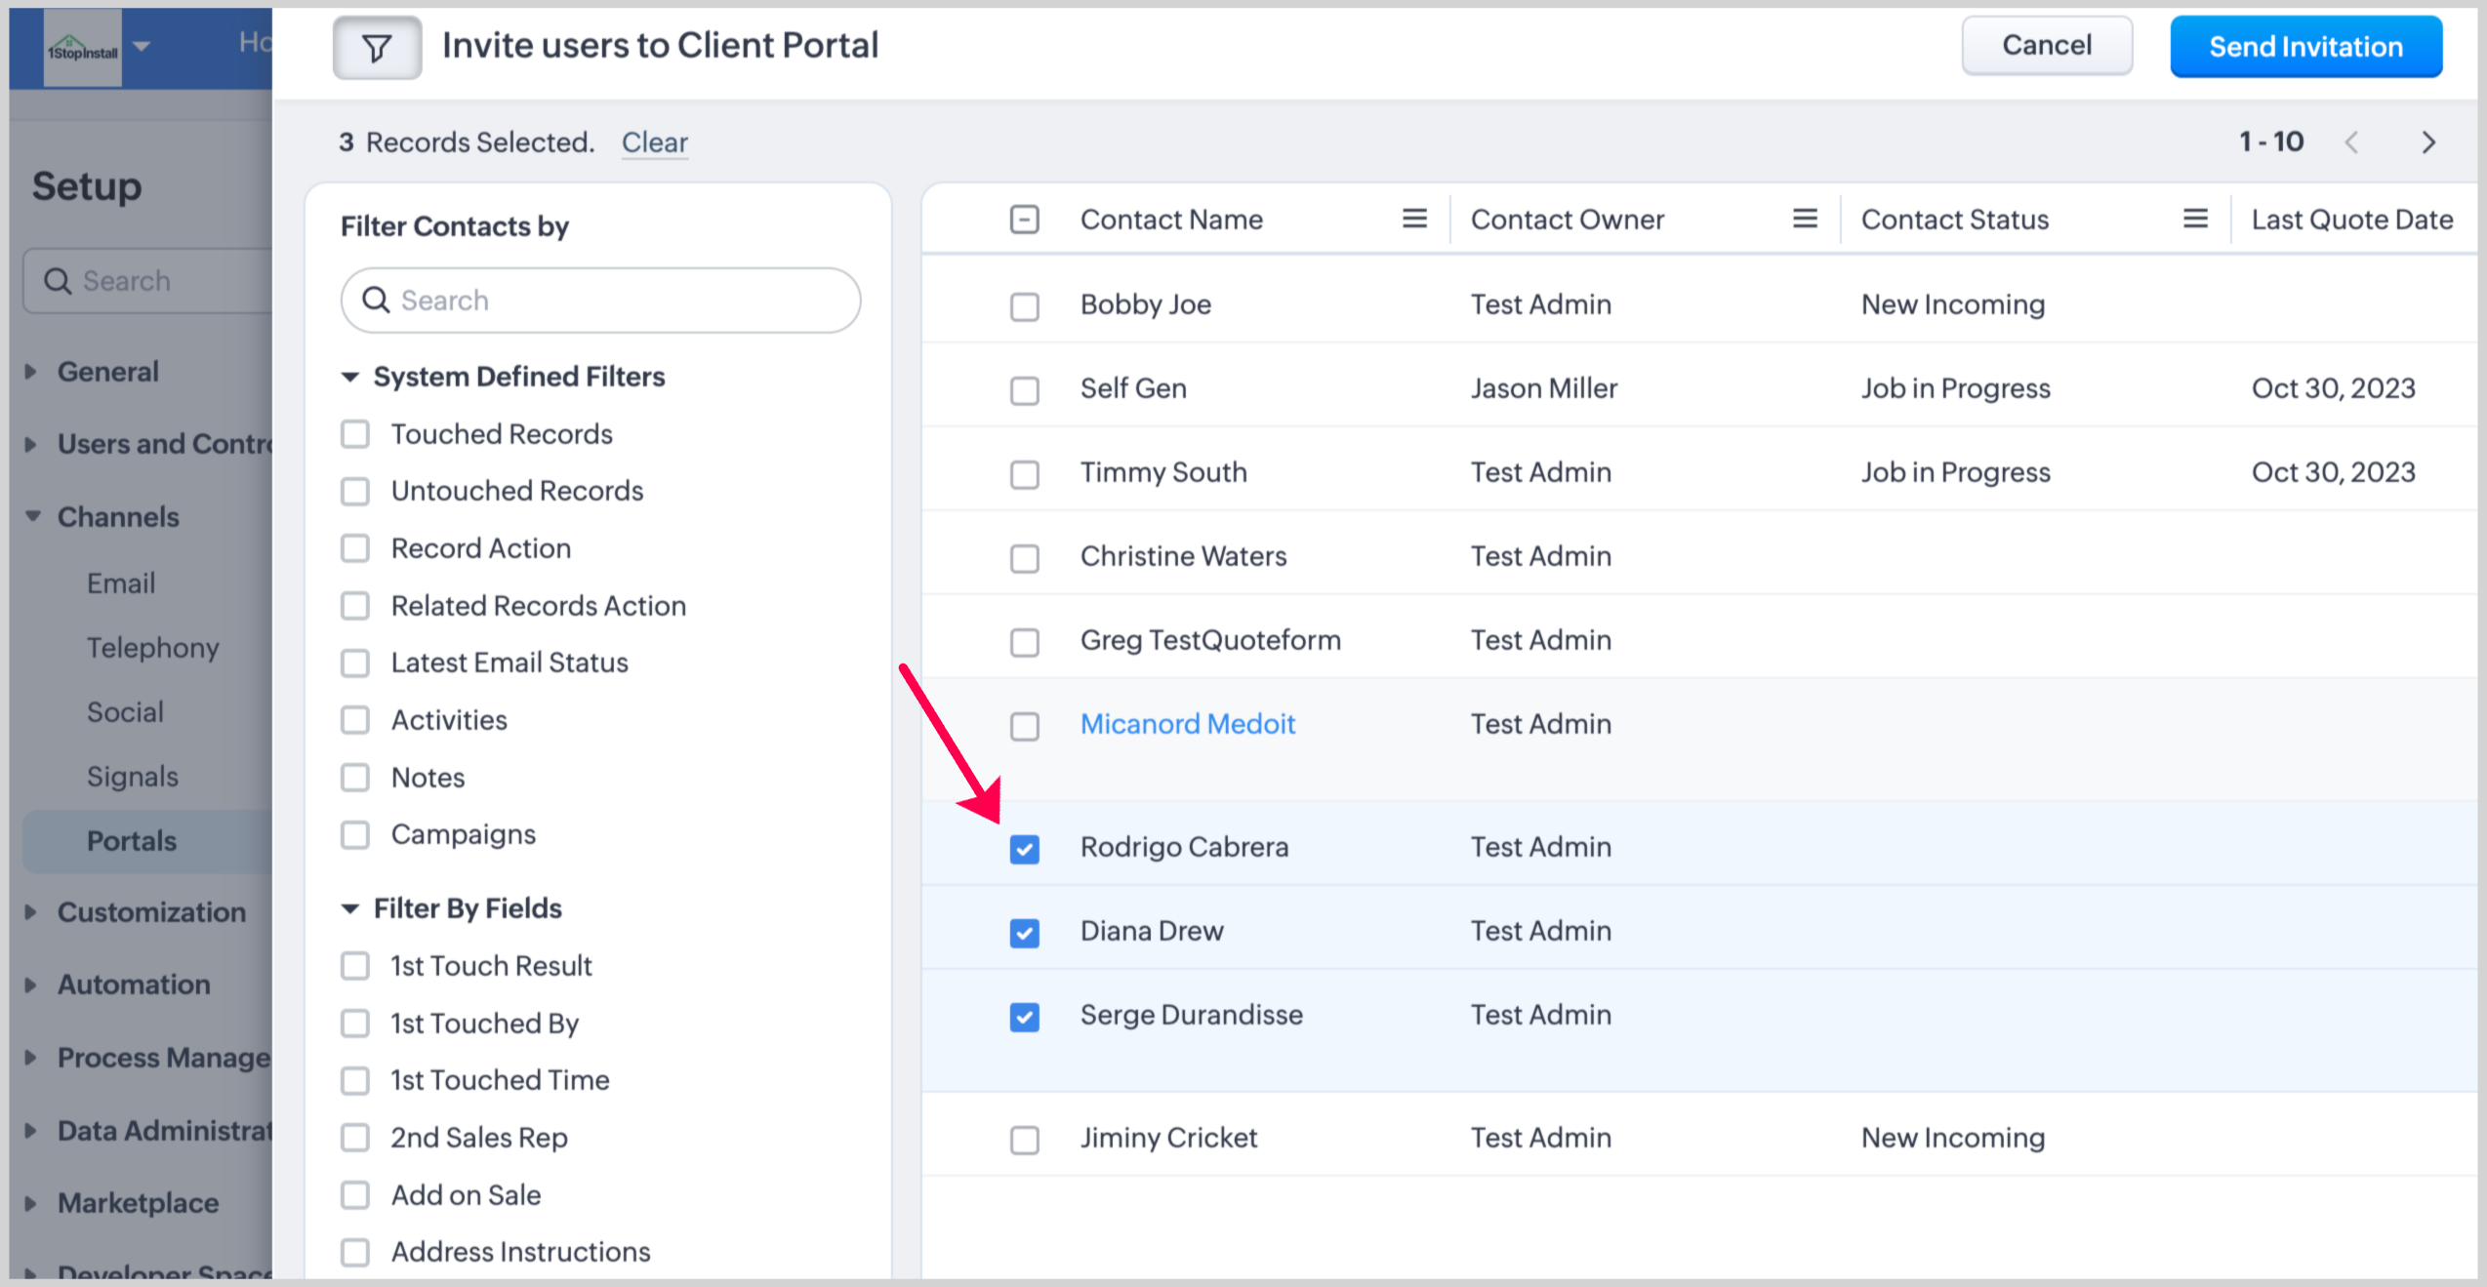Collapse Filter By Fields section
Viewport: 2487px width, 1287px height.
pos(350,908)
